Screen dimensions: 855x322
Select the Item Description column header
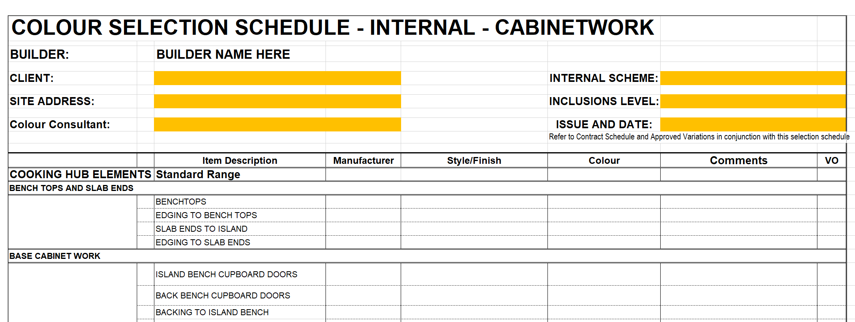240,161
